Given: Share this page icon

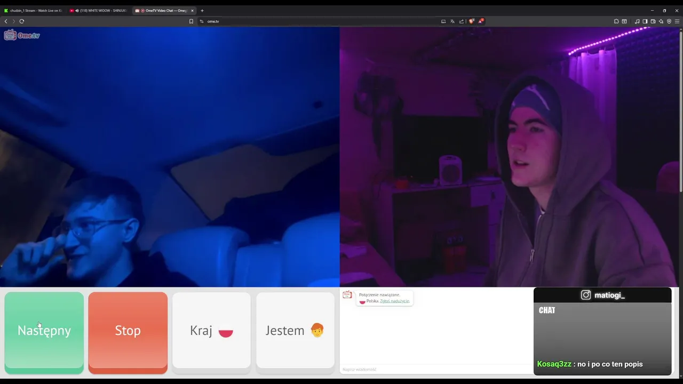Looking at the screenshot, I should pyautogui.click(x=461, y=21).
